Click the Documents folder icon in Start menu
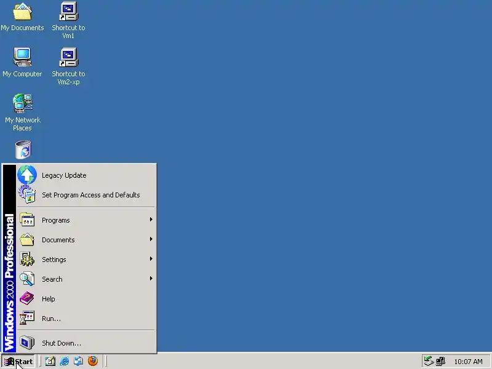 tap(27, 239)
